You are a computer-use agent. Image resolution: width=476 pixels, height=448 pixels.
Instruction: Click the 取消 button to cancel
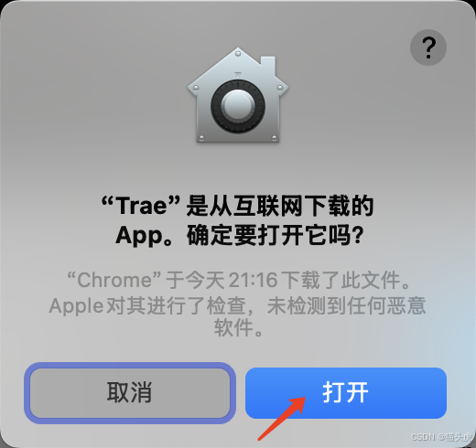coord(130,393)
